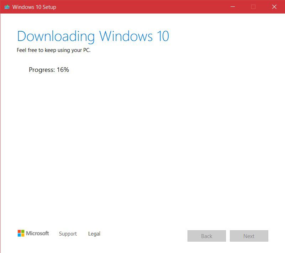This screenshot has width=285, height=253.
Task: Click the Windows 10 Setup title bar icon
Action: click(x=7, y=7)
